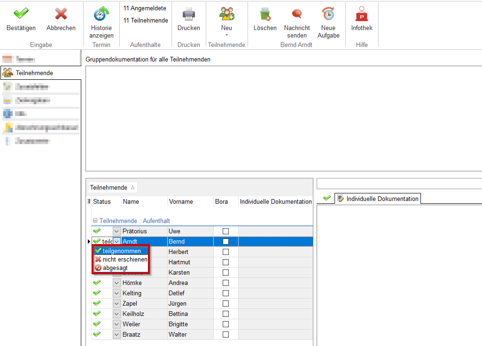Enable Bora checkbox for Hörnke Andrea

coord(225,283)
